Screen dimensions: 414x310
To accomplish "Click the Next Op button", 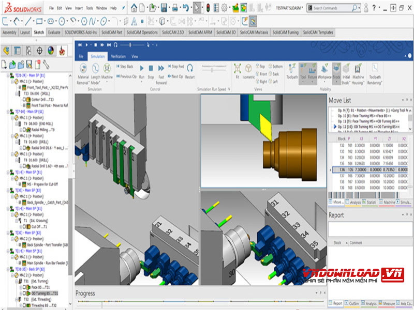I will click(175, 76).
